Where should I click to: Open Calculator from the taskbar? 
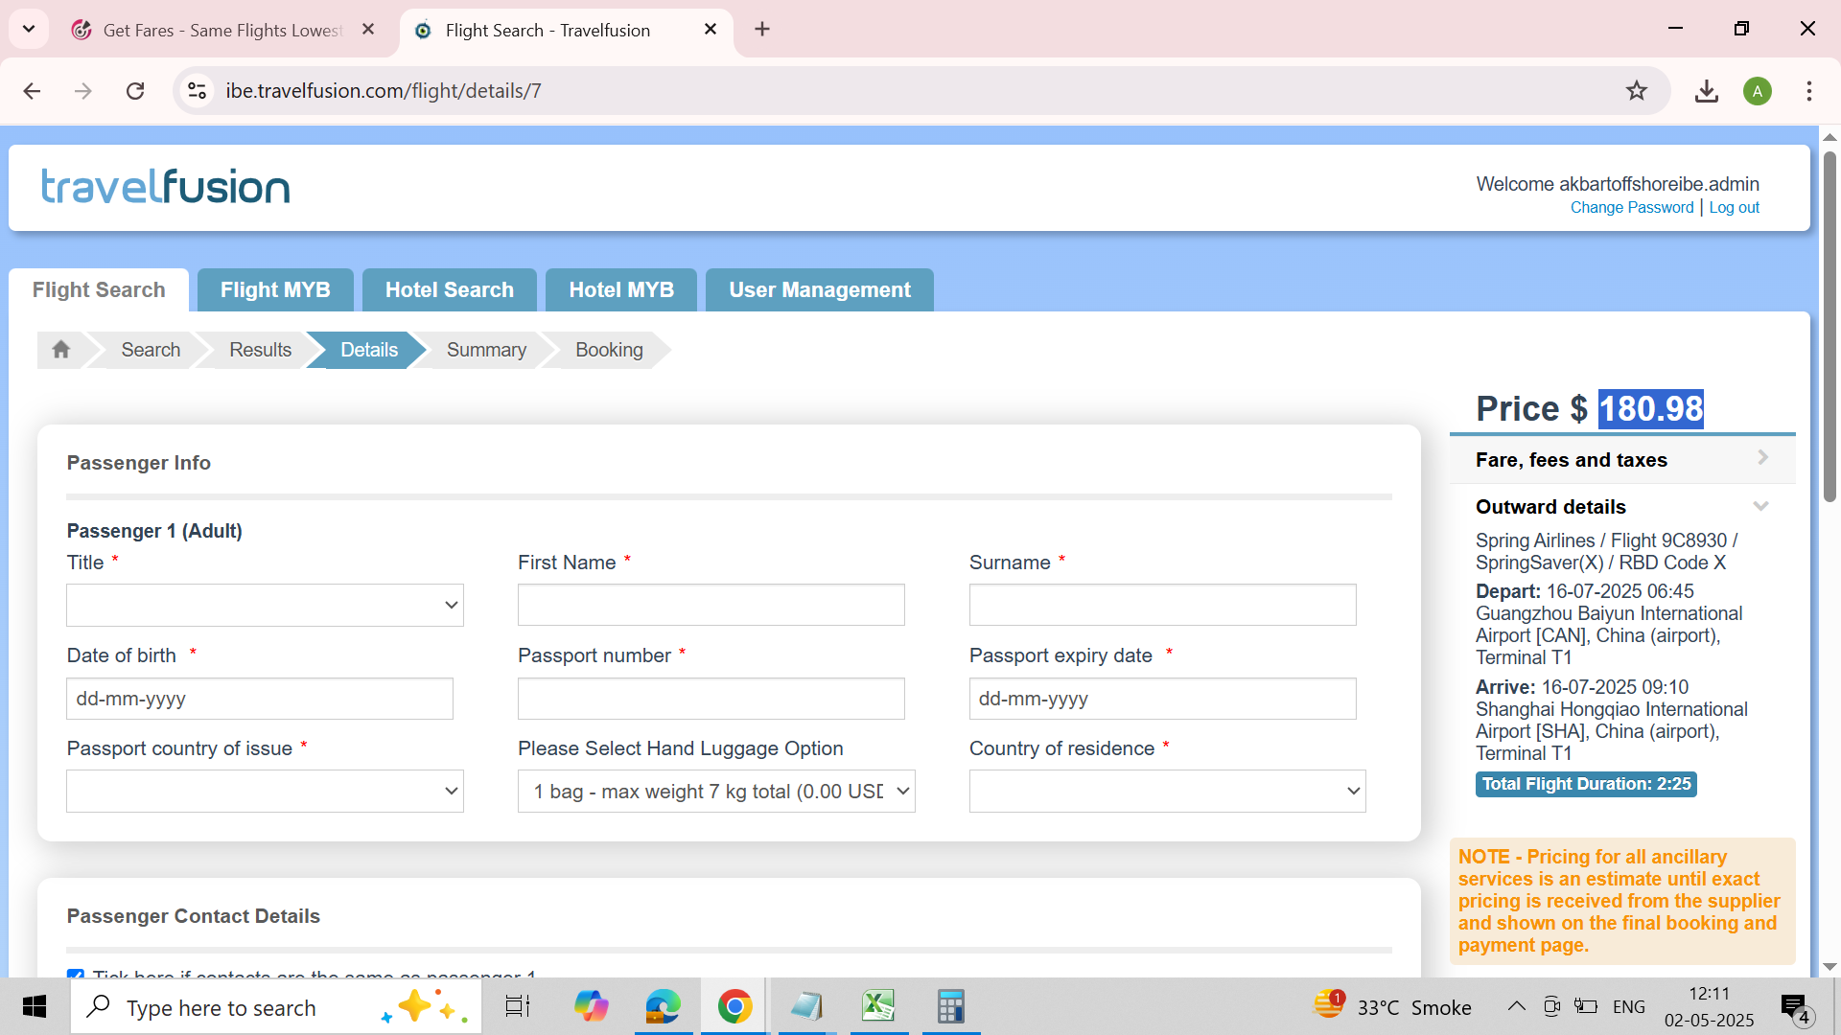[950, 1006]
